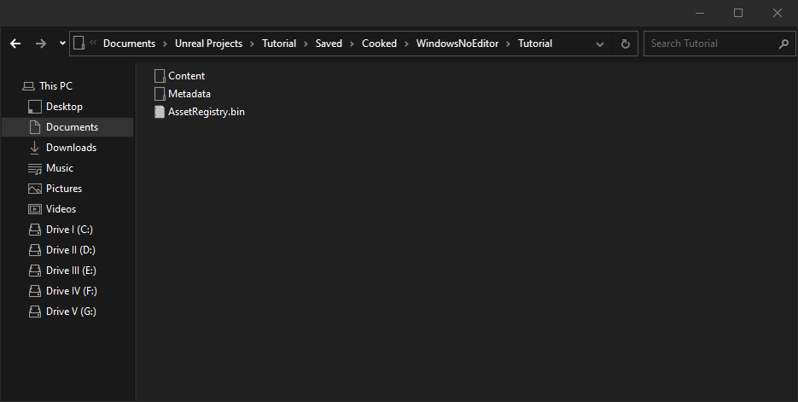Click Unreal Projects in the breadcrumb path
Image resolution: width=798 pixels, height=402 pixels.
208,44
